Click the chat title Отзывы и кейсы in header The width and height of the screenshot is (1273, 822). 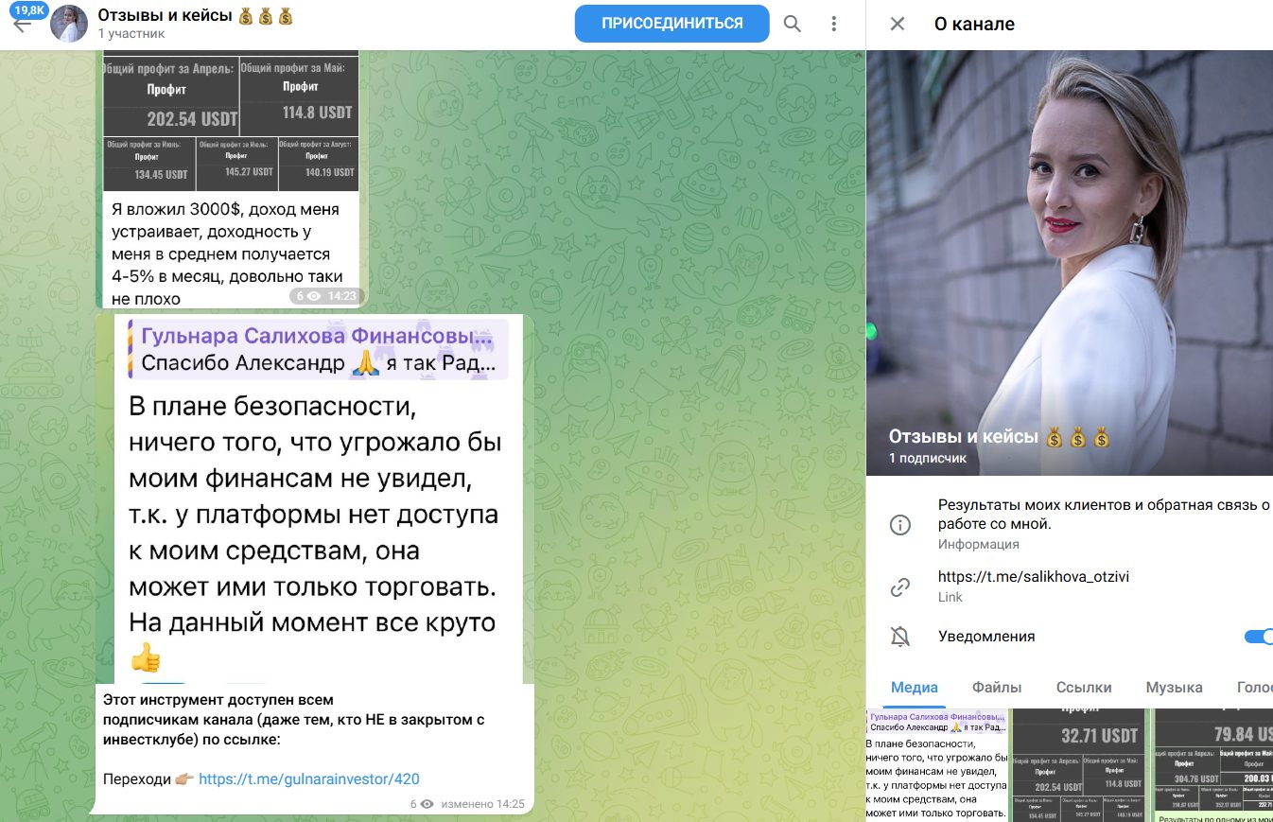[x=196, y=15]
